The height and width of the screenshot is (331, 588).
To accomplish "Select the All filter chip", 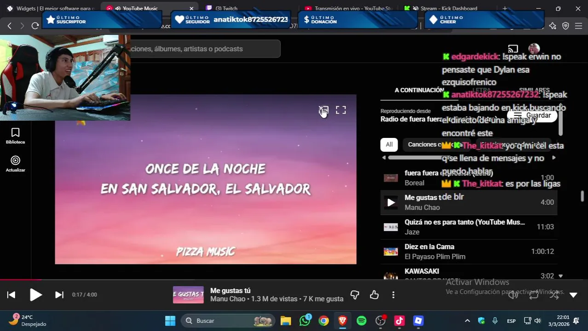I will click(x=389, y=144).
